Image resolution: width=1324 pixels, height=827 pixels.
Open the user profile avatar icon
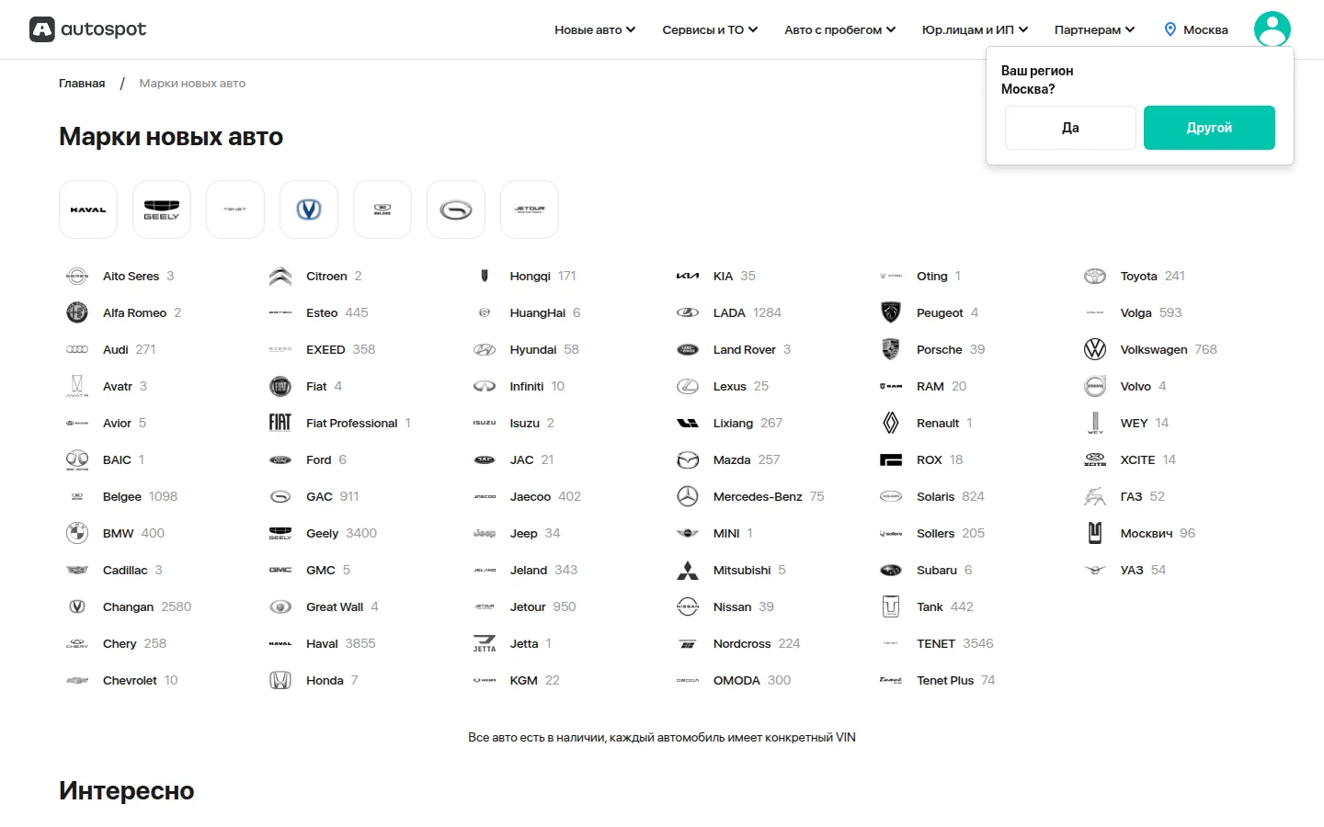pos(1273,29)
